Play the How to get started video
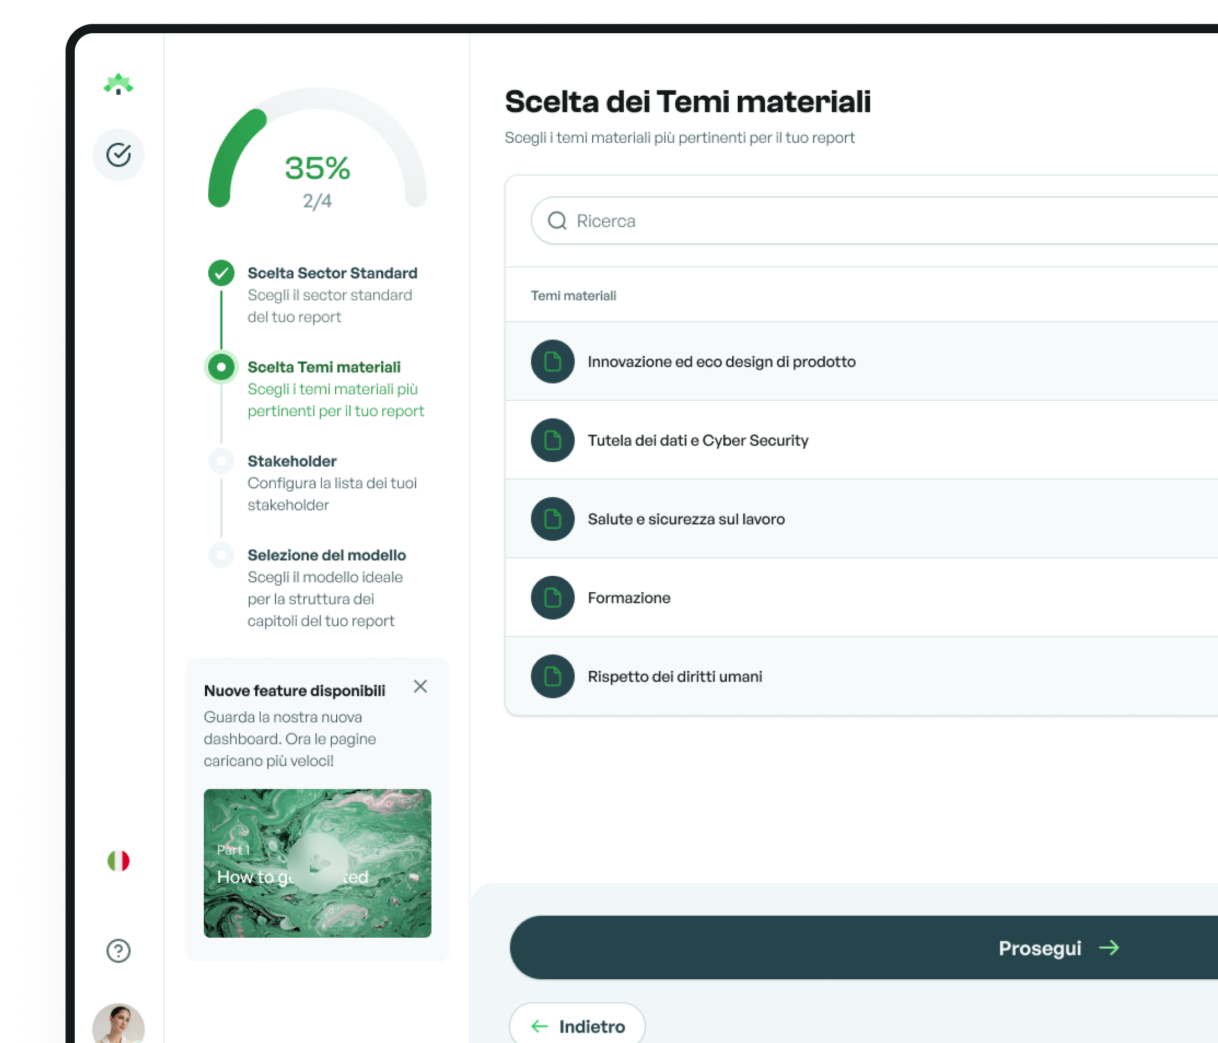 coord(317,863)
